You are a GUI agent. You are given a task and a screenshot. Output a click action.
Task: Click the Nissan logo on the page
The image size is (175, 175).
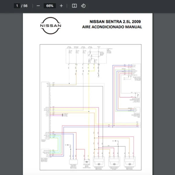51,25
